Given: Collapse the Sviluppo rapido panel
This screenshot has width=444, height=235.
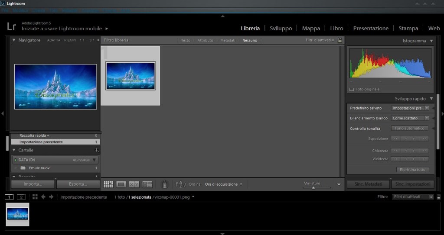Looking at the screenshot, I should (x=431, y=99).
